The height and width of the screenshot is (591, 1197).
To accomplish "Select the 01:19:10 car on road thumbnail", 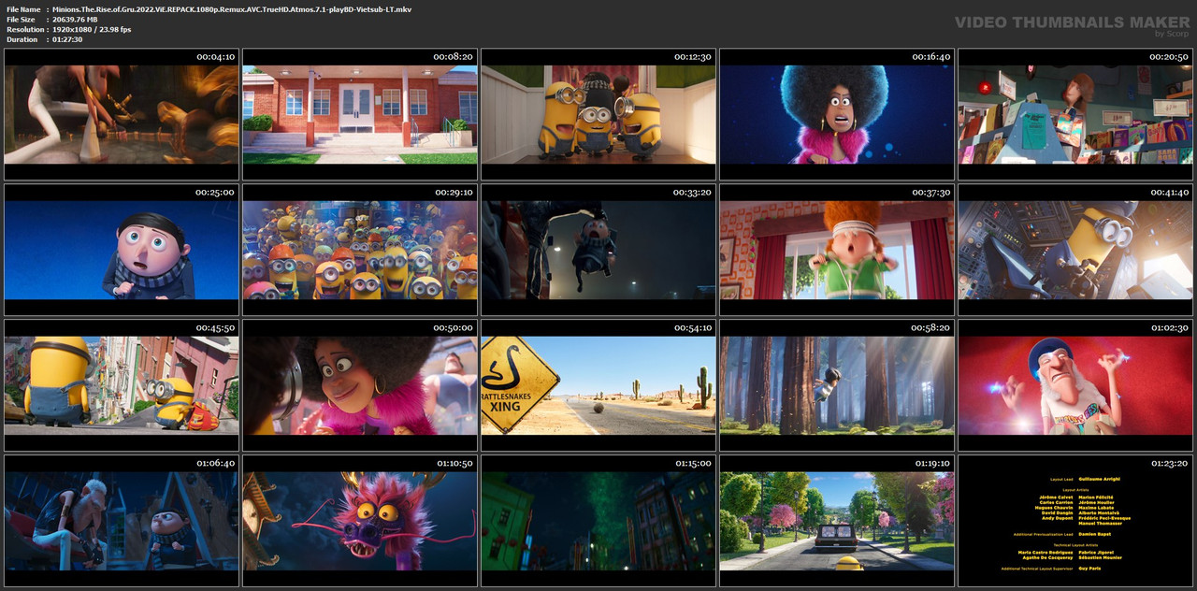I will click(x=837, y=521).
